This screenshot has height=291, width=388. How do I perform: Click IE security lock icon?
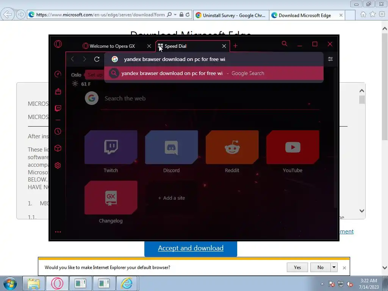tap(181, 15)
